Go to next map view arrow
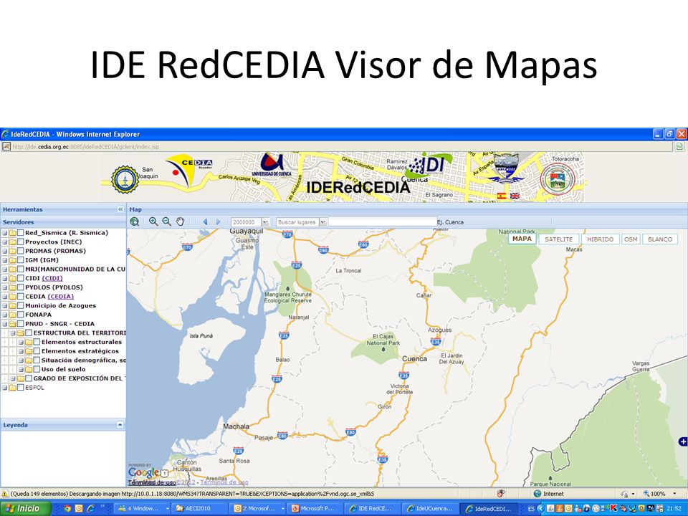The image size is (688, 516). pos(218,222)
